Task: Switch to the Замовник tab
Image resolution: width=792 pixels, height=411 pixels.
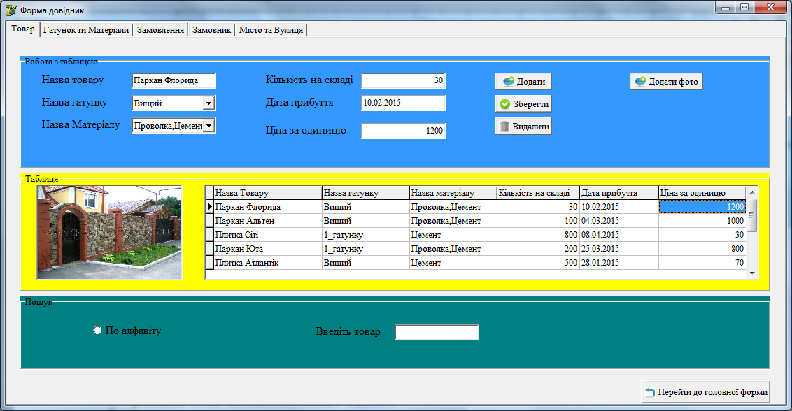Action: click(211, 30)
